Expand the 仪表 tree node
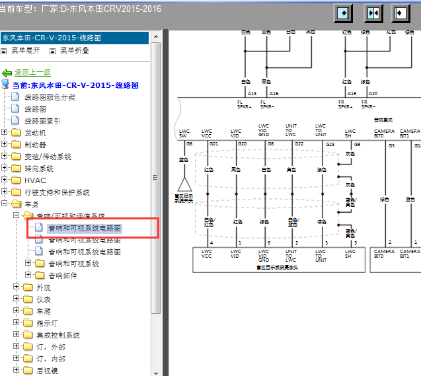 [16, 299]
